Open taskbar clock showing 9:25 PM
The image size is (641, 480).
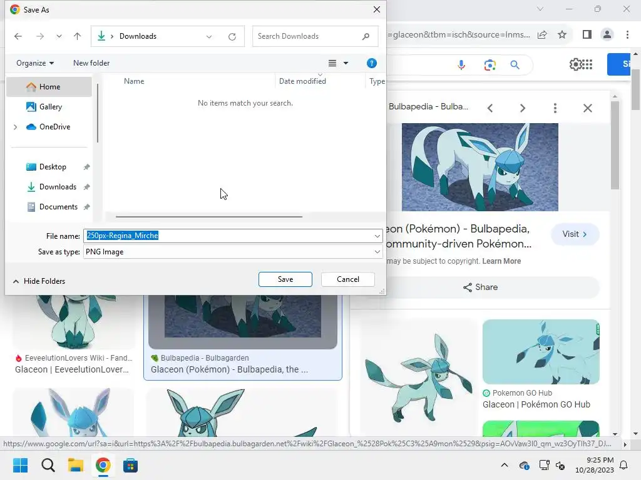(595, 465)
